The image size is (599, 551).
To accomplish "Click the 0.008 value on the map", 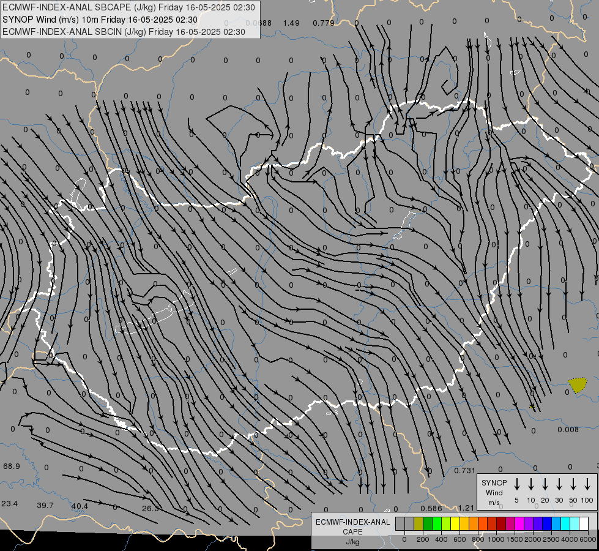I will pos(568,430).
